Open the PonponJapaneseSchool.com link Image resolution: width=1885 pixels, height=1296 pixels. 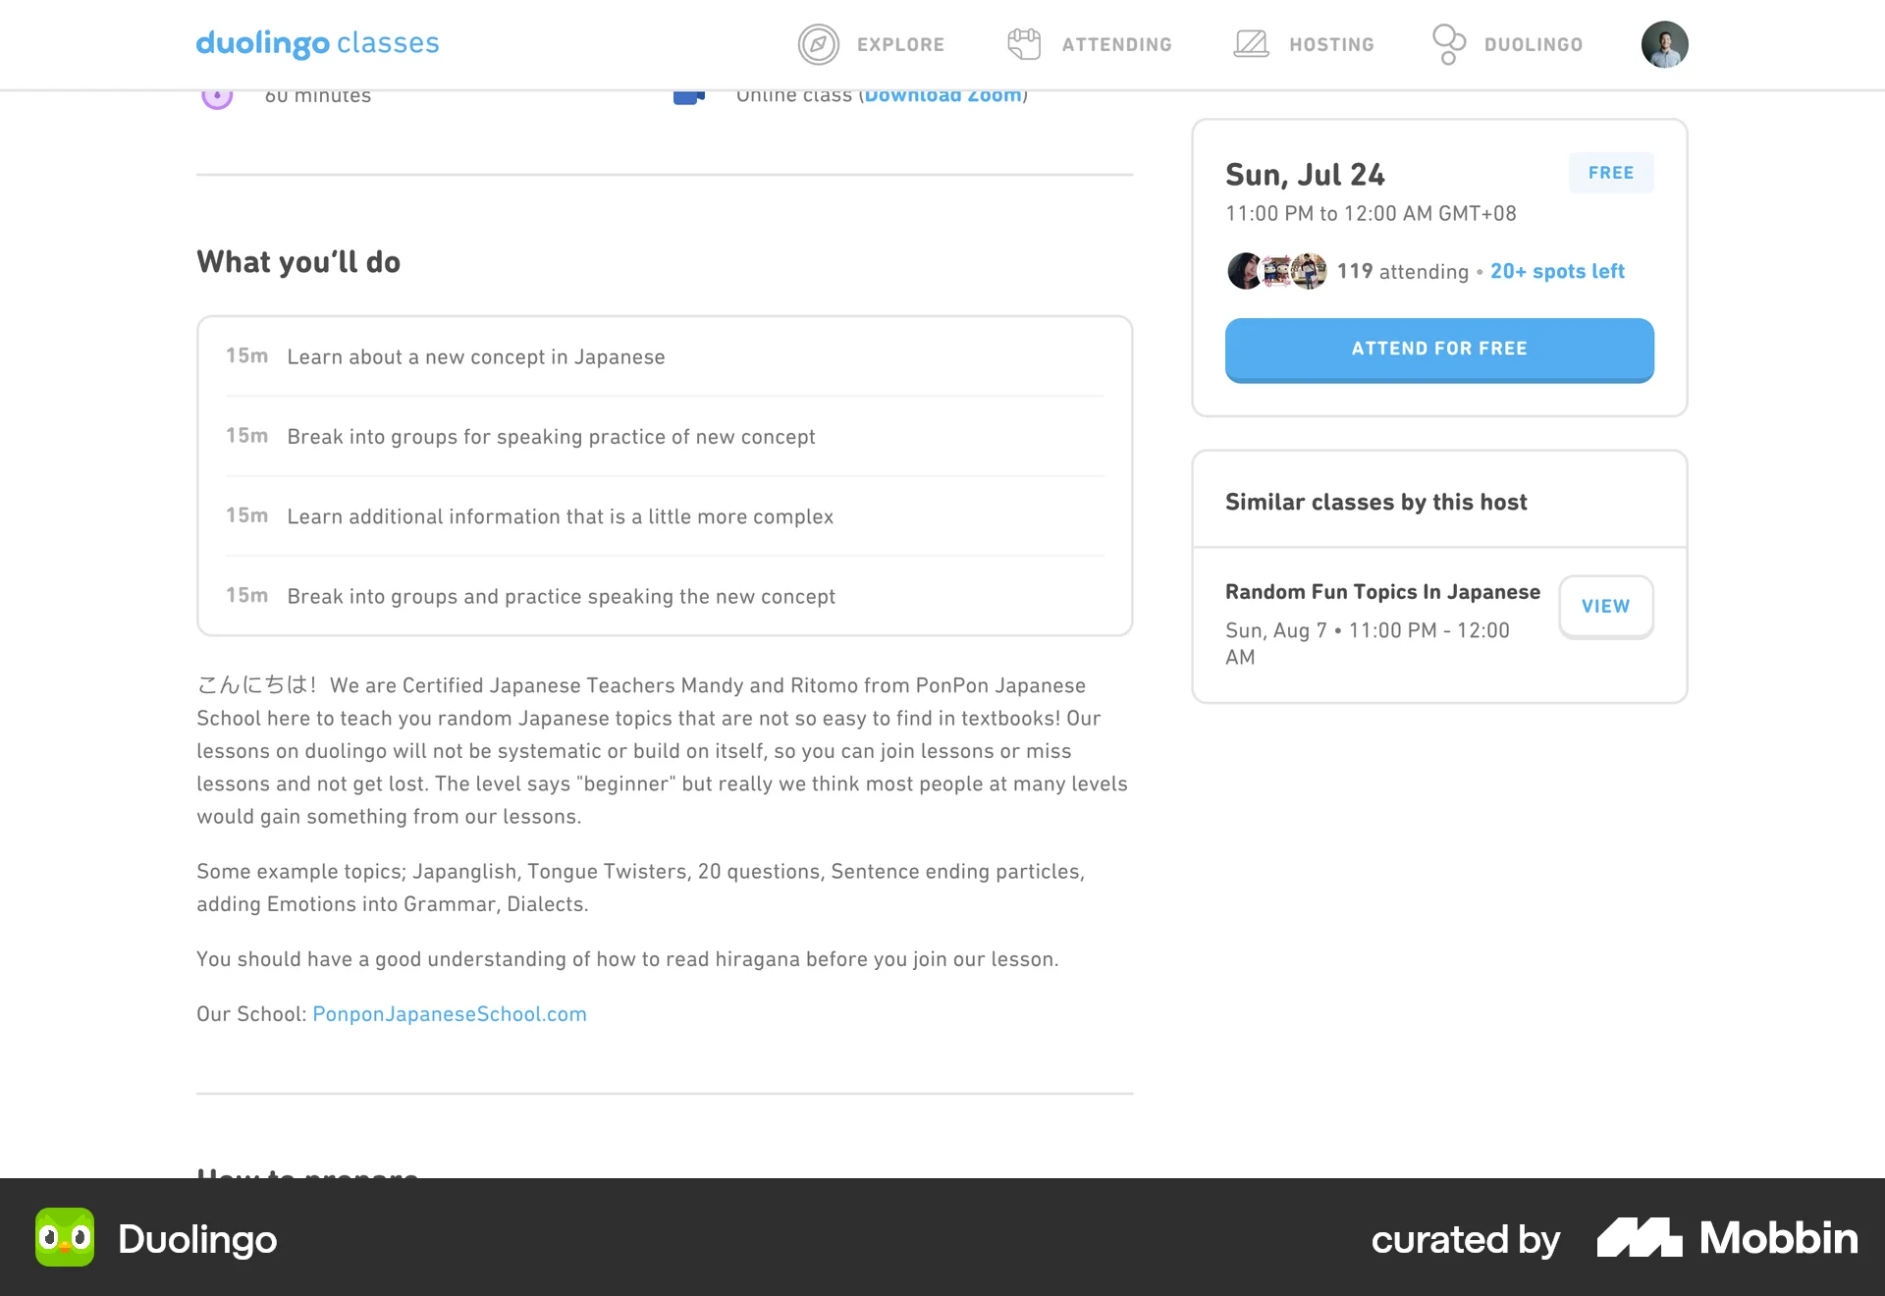tap(450, 1014)
